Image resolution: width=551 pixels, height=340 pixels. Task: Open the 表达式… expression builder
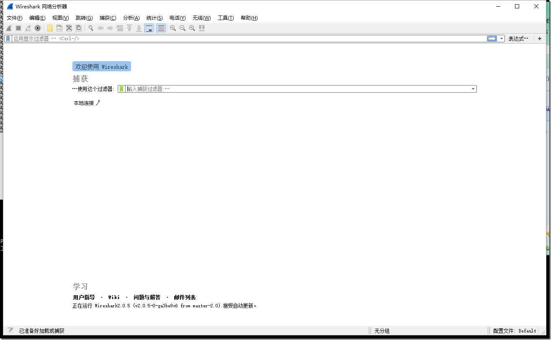click(x=518, y=39)
